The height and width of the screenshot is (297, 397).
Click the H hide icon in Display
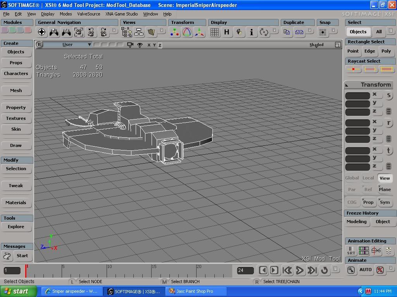[x=226, y=32]
